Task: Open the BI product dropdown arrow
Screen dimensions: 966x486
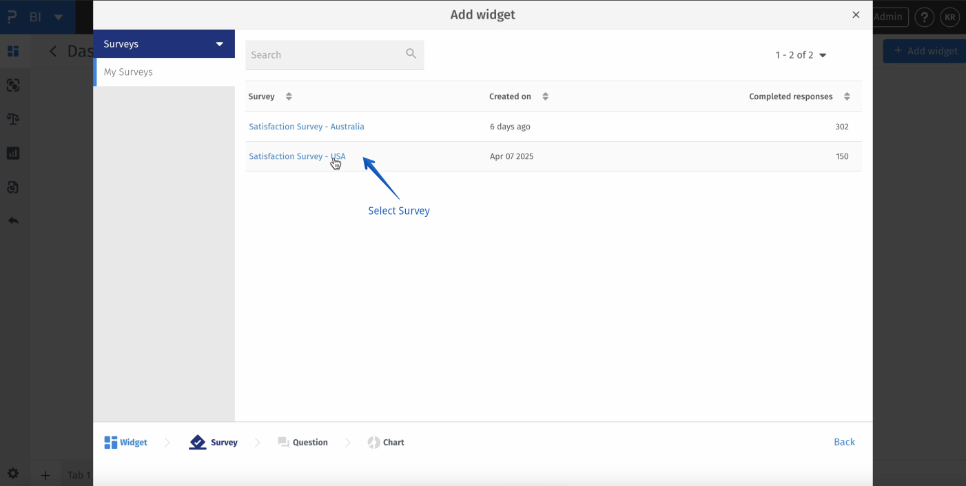Action: click(x=59, y=17)
